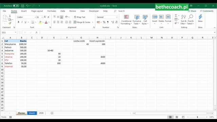Screen dimensions: 217x122
Task: Click Decrease Decimal icon
Action: (116, 22)
